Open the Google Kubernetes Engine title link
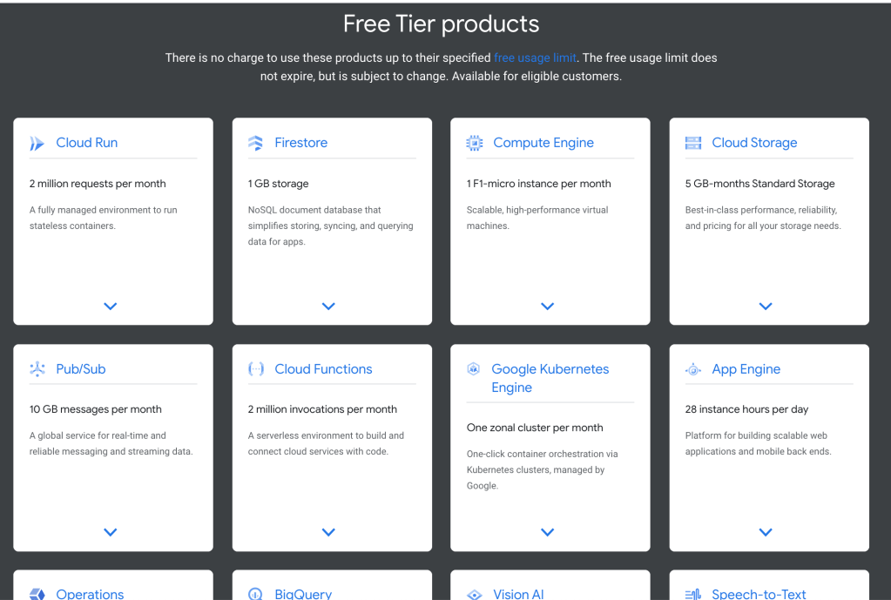 pos(550,378)
